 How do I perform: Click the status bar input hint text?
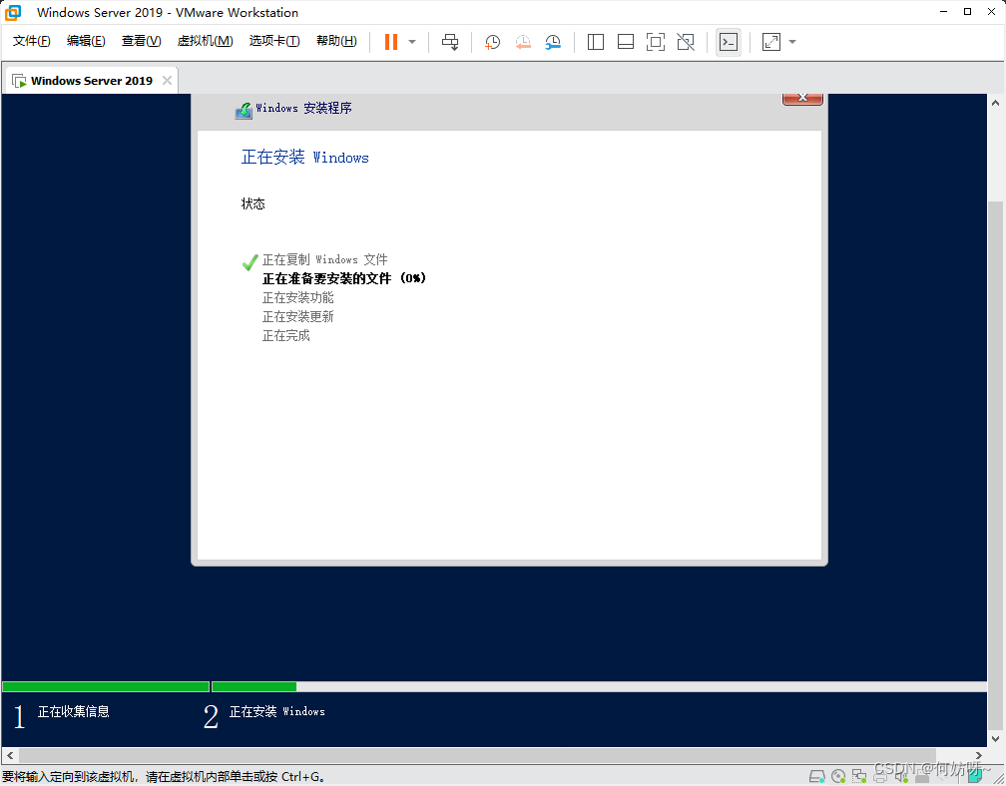(x=165, y=777)
